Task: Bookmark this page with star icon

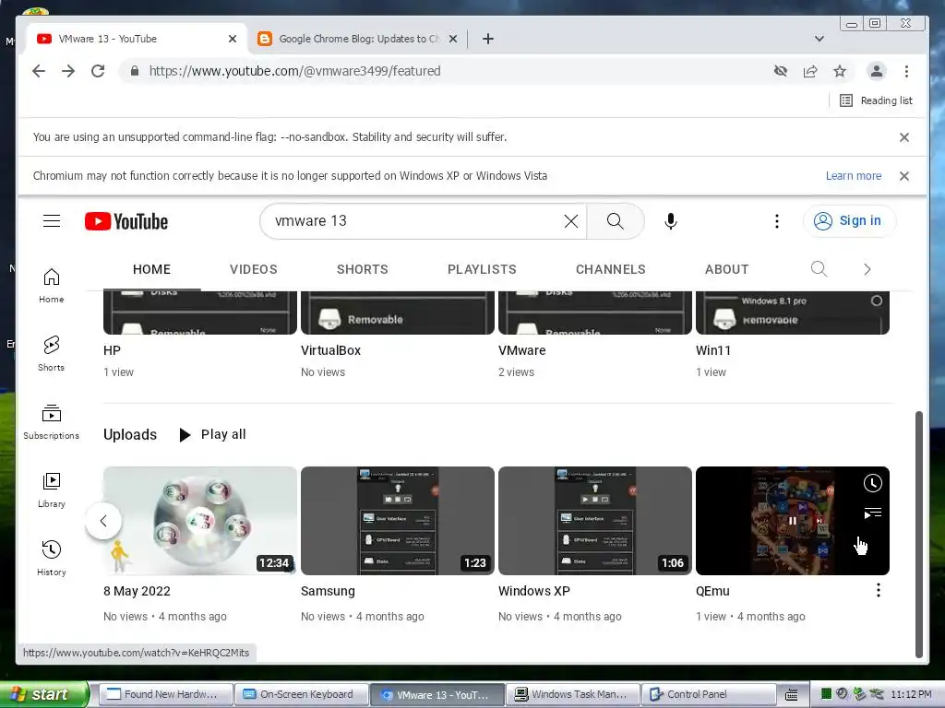Action: (840, 71)
